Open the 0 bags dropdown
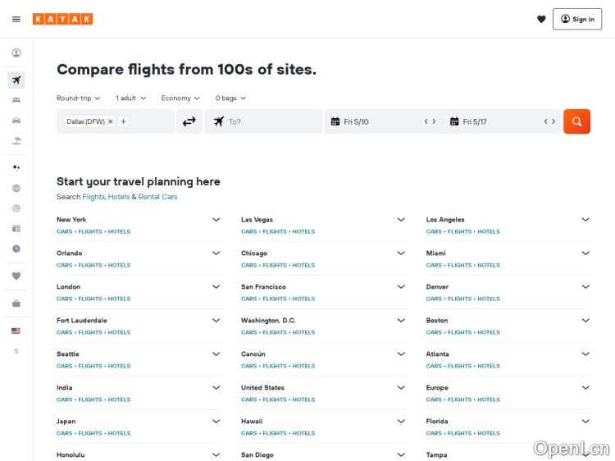Screen dimensions: 615x461 pyautogui.click(x=230, y=98)
